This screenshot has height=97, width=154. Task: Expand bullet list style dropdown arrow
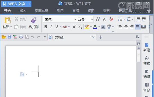pyautogui.click(x=124, y=19)
